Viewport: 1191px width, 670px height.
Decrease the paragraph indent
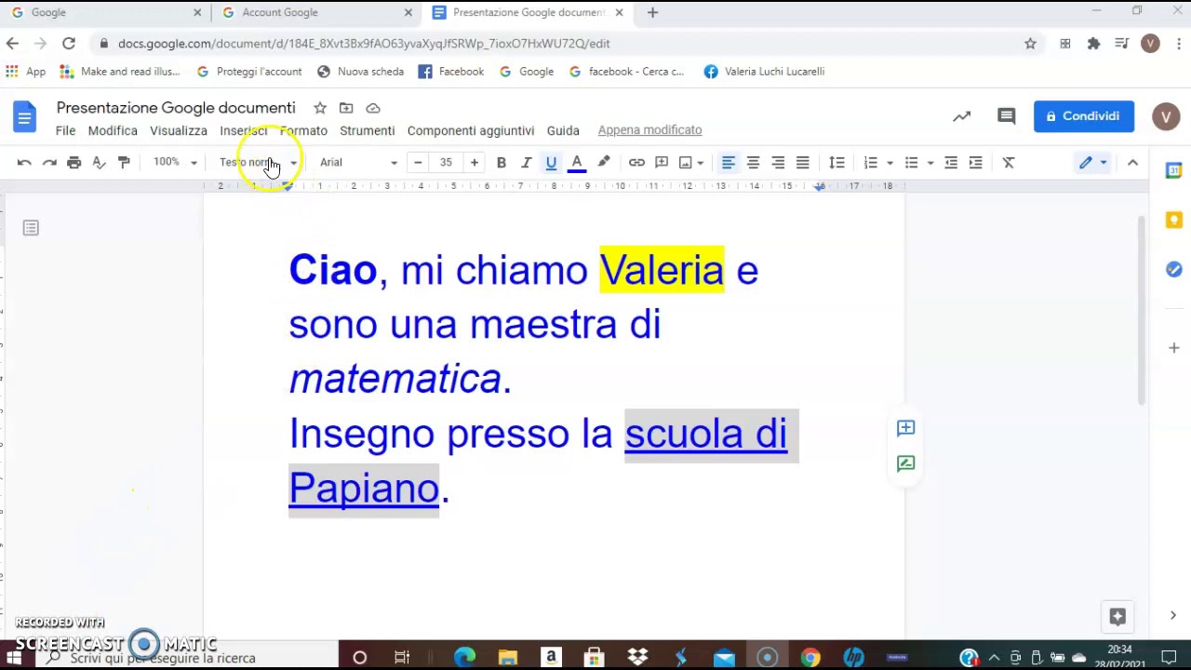click(951, 163)
